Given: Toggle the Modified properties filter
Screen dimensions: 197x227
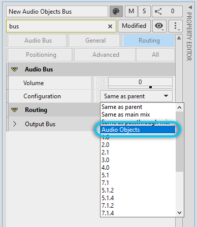Looking at the screenshot, I should [134, 26].
